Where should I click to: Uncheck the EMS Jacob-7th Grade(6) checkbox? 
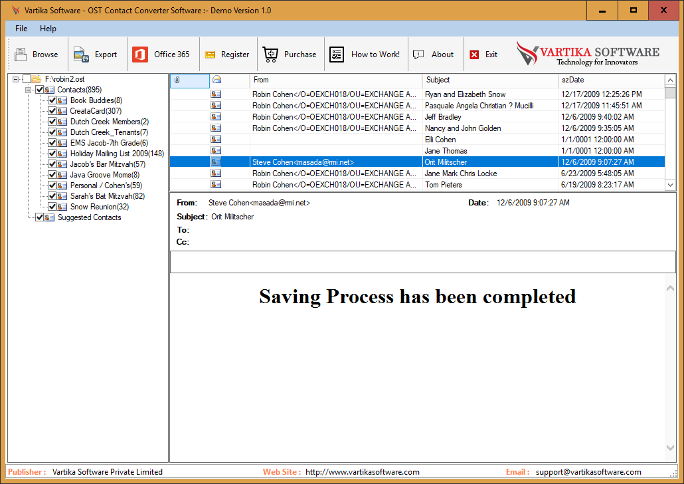click(x=52, y=143)
